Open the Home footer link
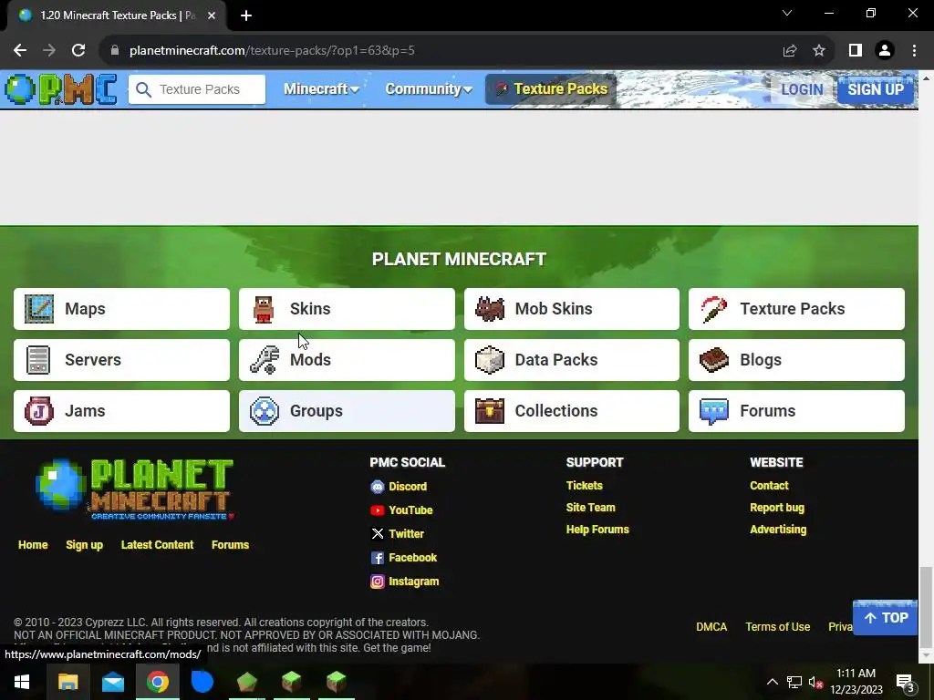 (x=33, y=545)
